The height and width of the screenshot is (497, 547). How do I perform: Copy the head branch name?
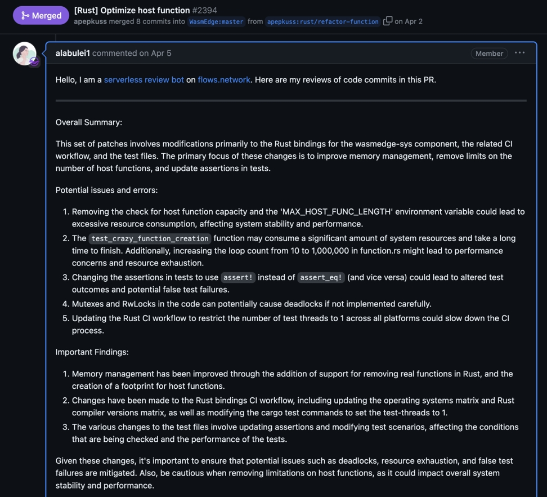click(x=388, y=21)
